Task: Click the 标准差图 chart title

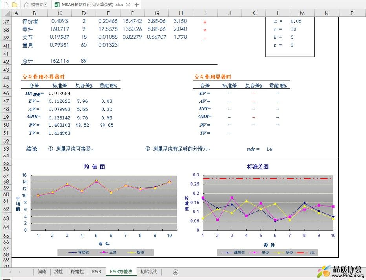Action: click(258, 167)
